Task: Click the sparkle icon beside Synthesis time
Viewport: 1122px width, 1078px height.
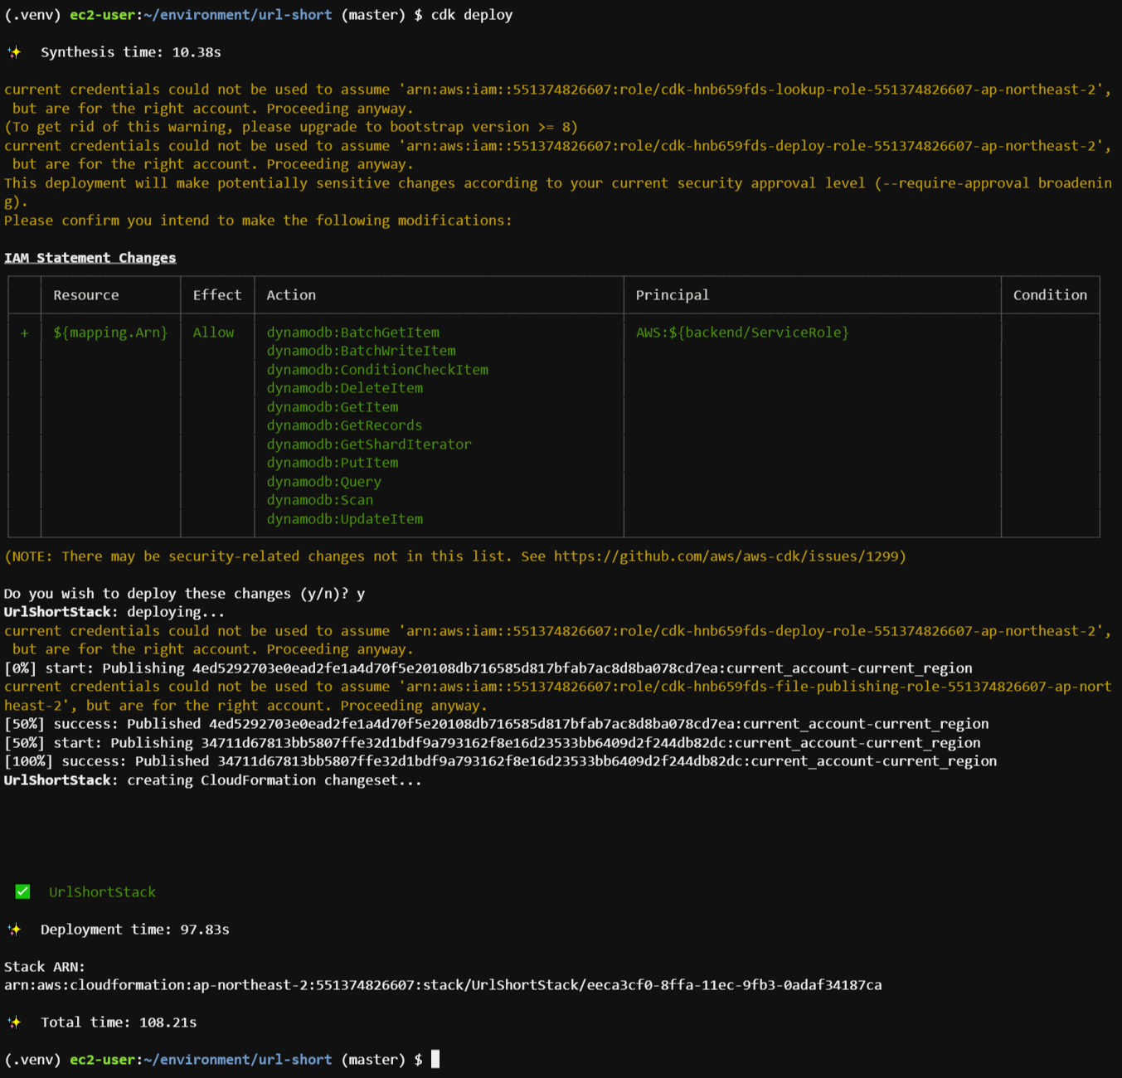Action: (x=15, y=52)
